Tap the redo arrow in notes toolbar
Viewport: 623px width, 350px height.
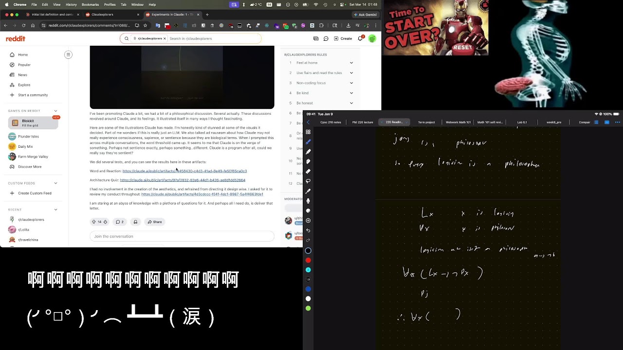[x=308, y=240]
